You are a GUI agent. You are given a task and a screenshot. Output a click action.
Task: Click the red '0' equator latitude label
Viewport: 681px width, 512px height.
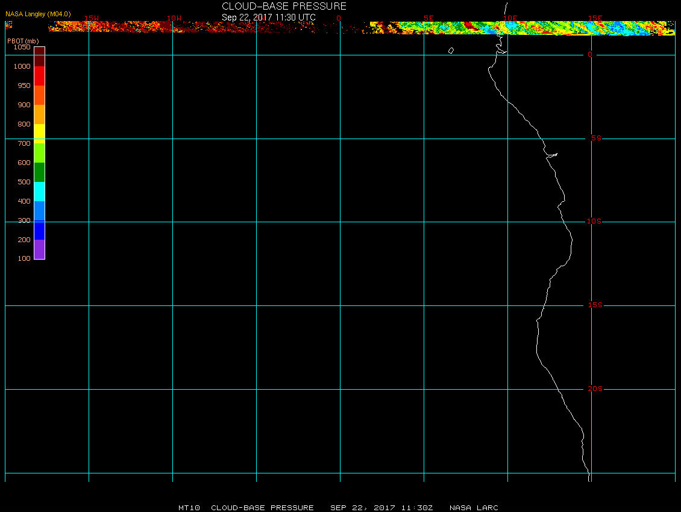(x=590, y=54)
